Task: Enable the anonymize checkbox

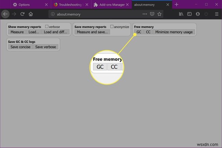Action: (112, 27)
